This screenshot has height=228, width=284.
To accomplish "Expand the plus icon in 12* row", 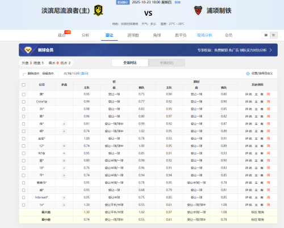I will click(64, 146).
